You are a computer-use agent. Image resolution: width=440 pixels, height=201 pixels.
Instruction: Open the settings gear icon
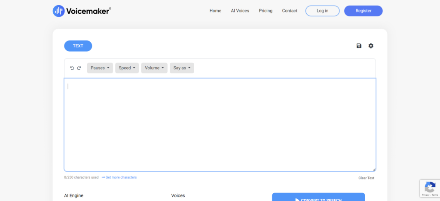coord(371,46)
